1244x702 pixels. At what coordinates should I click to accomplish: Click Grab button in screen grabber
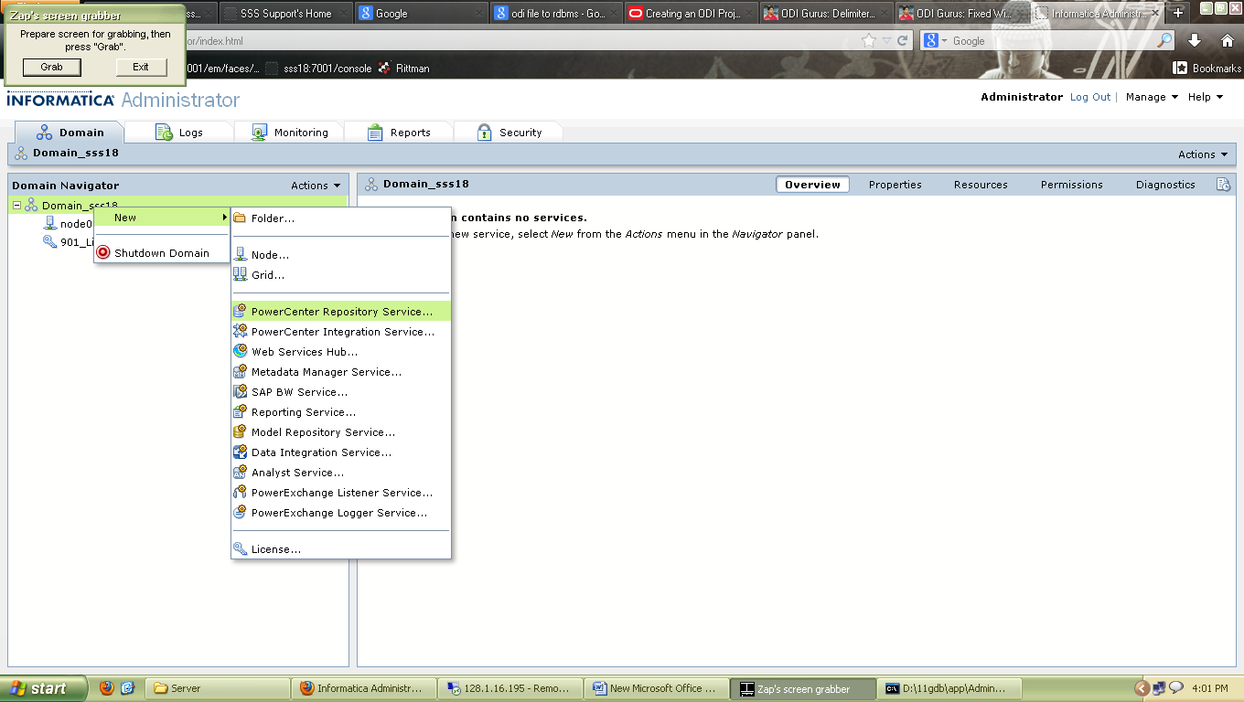click(x=52, y=67)
